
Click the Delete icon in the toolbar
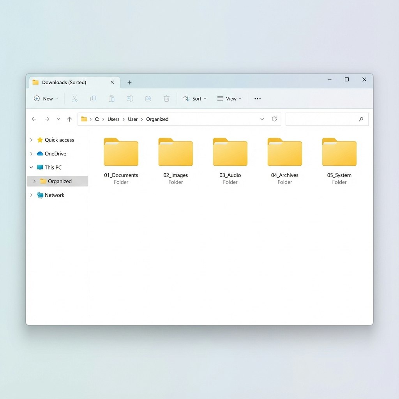point(166,99)
